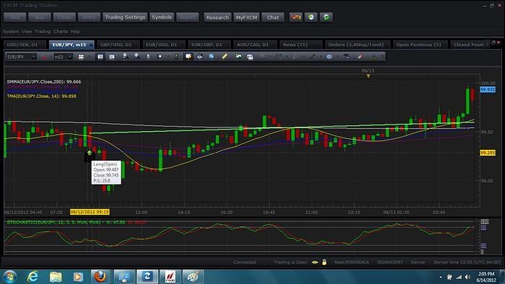The width and height of the screenshot is (505, 284).
Task: Expand the arrow next to the chart type icon
Action: click(x=89, y=57)
